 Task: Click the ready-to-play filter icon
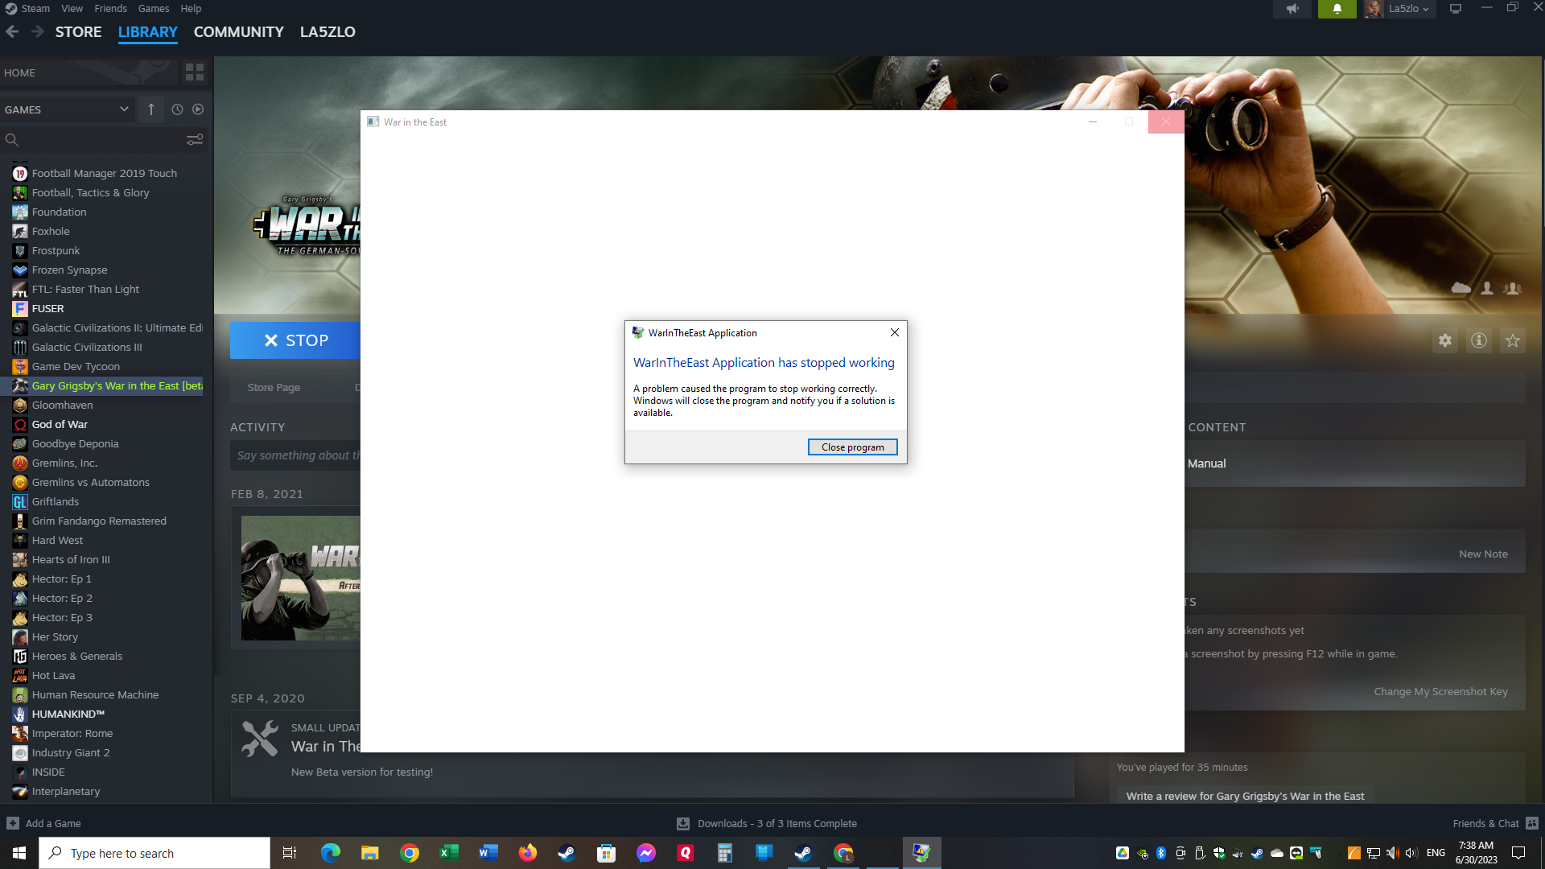click(x=198, y=109)
